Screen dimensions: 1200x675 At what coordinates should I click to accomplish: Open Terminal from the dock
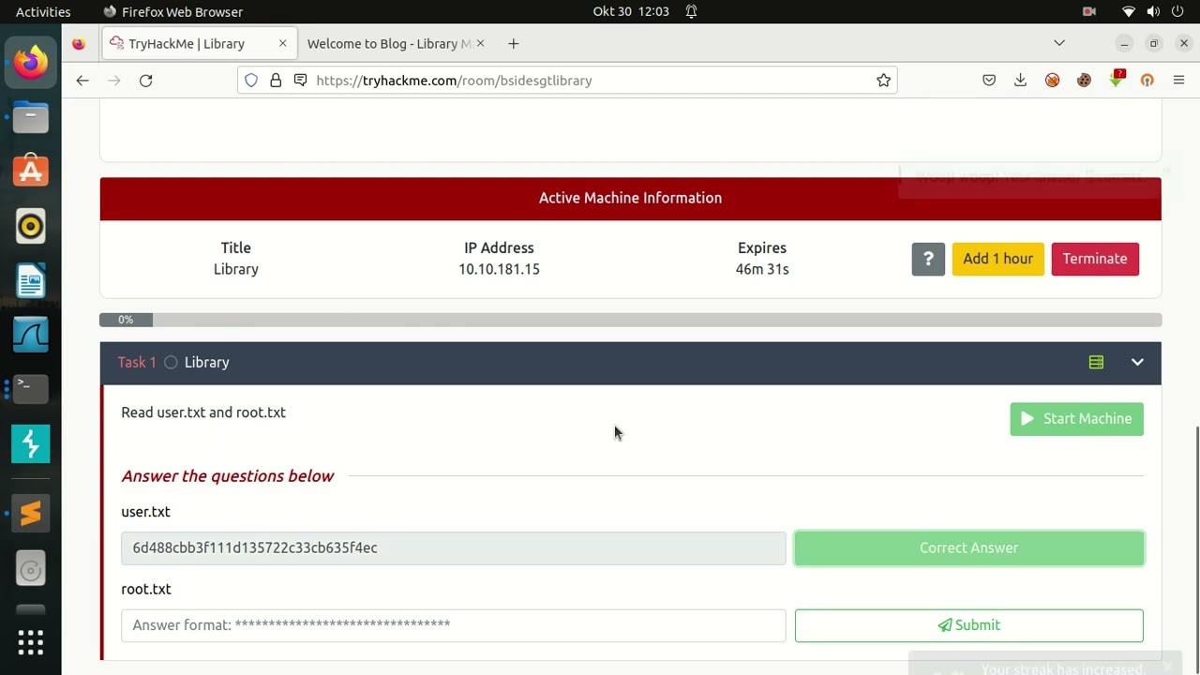click(30, 388)
